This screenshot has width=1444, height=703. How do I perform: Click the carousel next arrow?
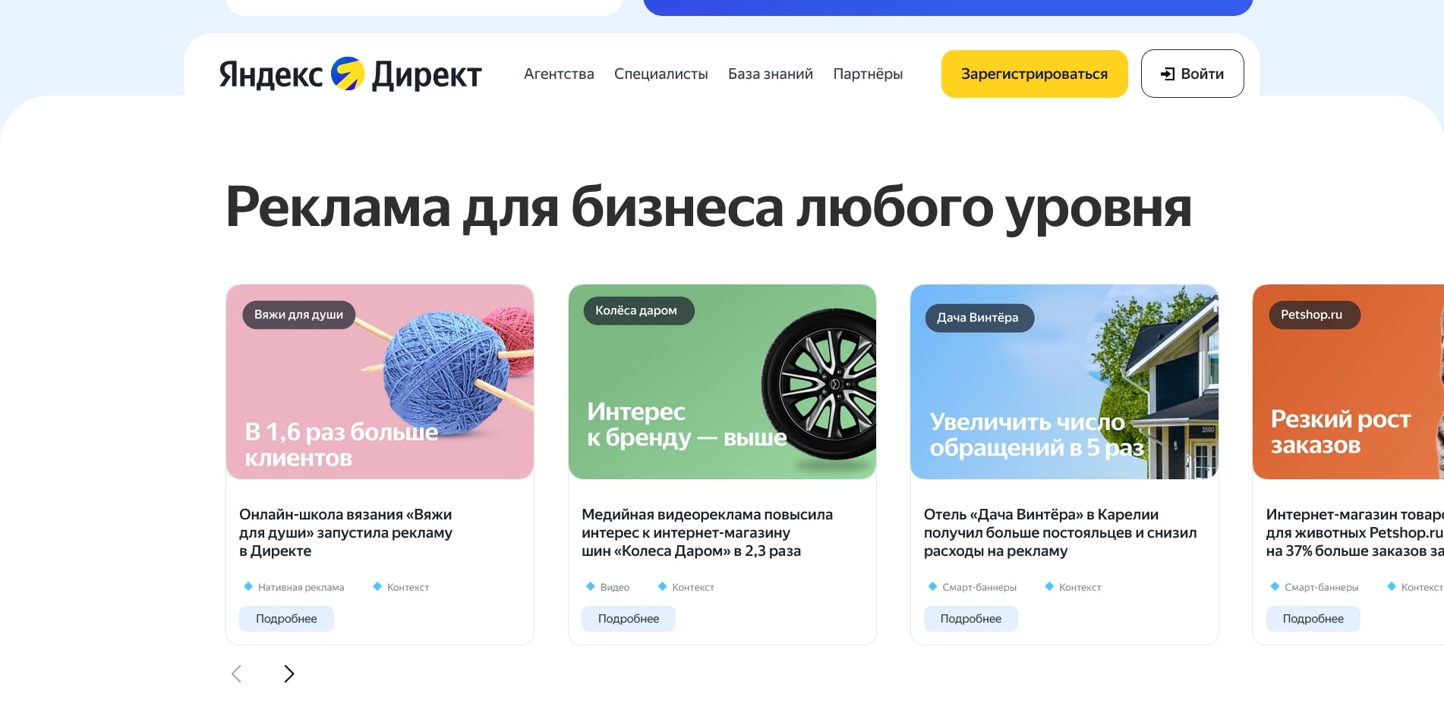click(x=288, y=673)
